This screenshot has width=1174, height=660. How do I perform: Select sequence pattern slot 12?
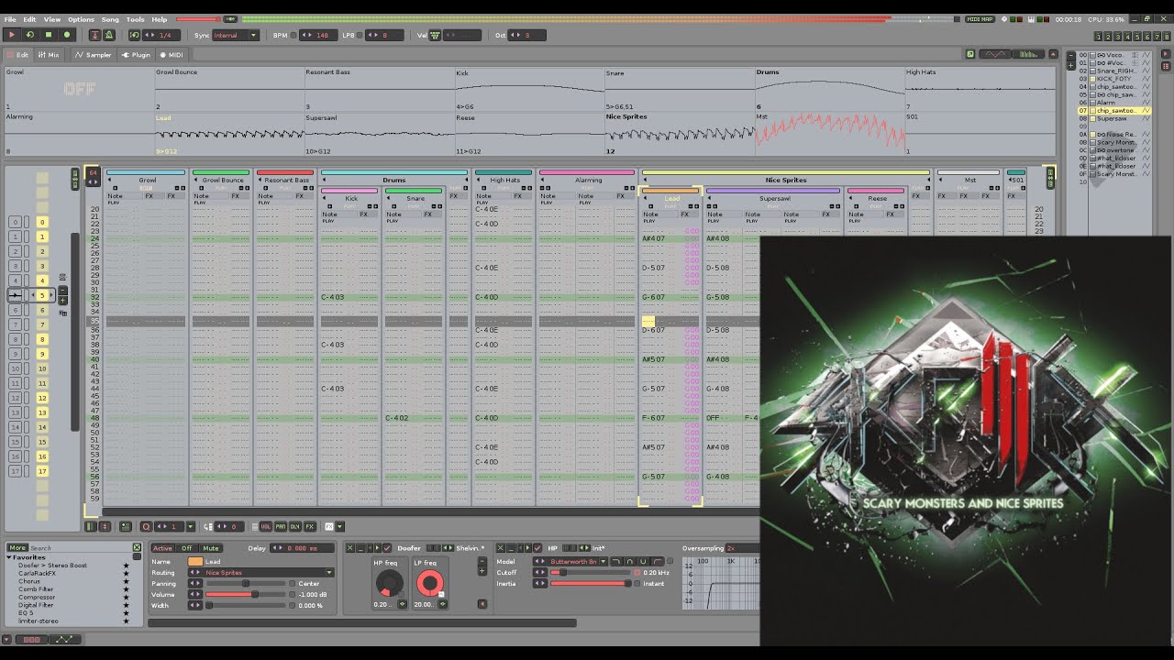[x=42, y=398]
